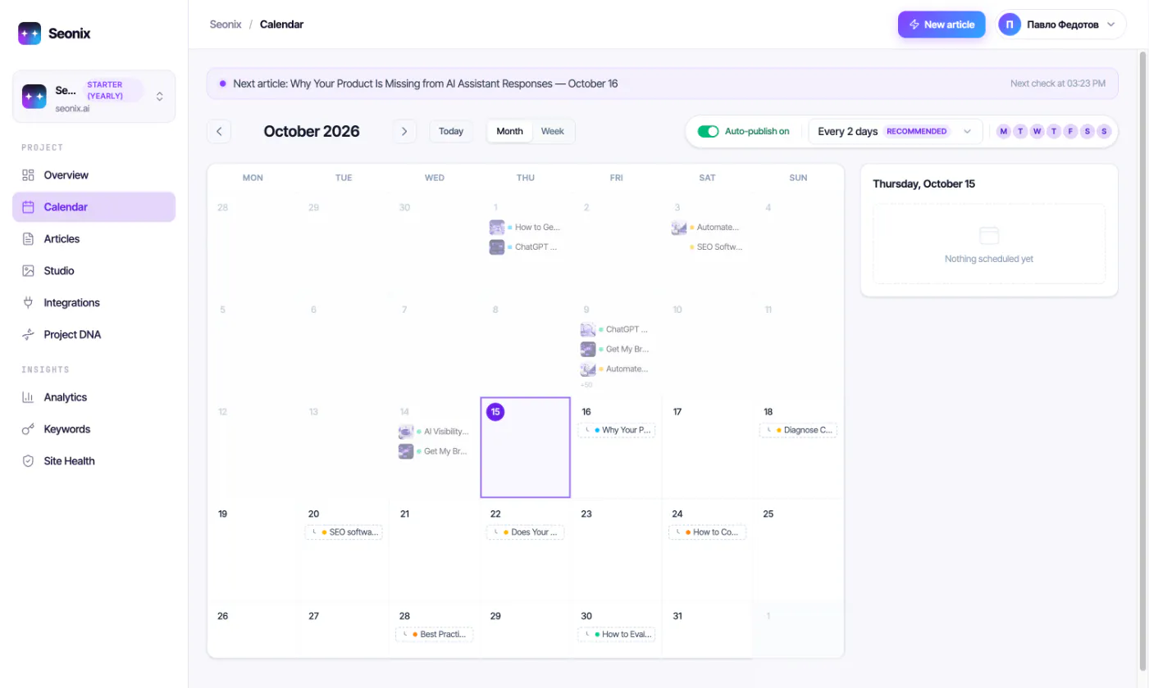1149x688 pixels.
Task: Open the scheduled "SEO softwa..." entry on October 20
Action: (x=344, y=532)
